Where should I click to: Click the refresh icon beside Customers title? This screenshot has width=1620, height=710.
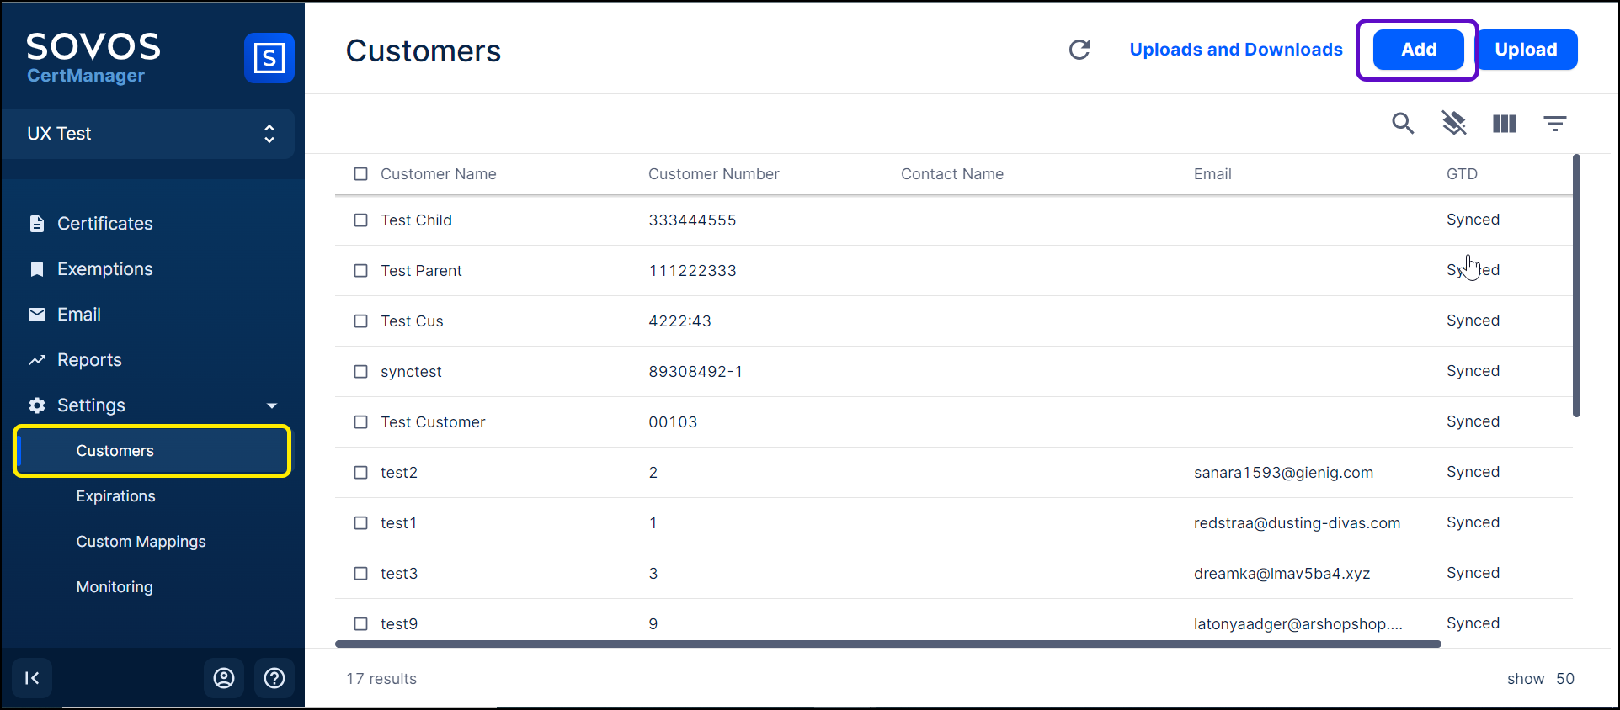point(1079,50)
